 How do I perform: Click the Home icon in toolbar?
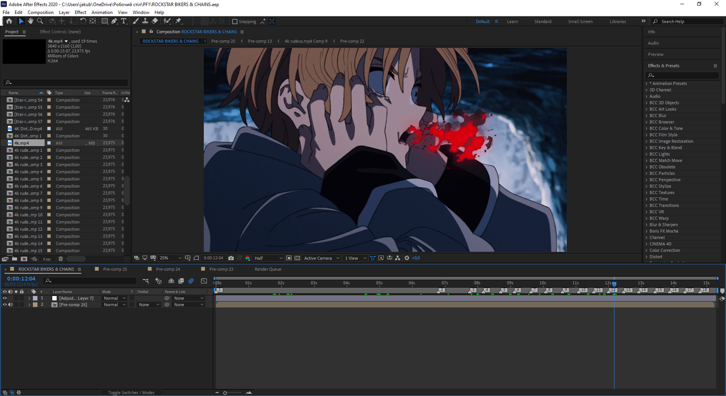pyautogui.click(x=9, y=21)
